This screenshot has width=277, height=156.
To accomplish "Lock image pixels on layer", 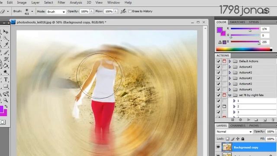I will point(233,139).
